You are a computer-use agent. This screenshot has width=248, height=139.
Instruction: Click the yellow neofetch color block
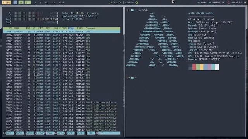[201, 67]
